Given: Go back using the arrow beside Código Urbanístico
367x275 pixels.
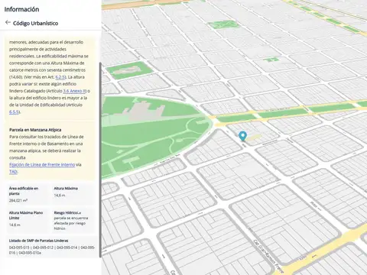Looking at the screenshot, I should click(8, 23).
